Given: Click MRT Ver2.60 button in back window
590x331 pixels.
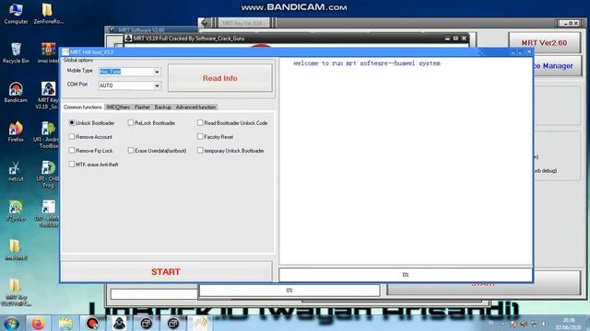Looking at the screenshot, I should click(544, 43).
